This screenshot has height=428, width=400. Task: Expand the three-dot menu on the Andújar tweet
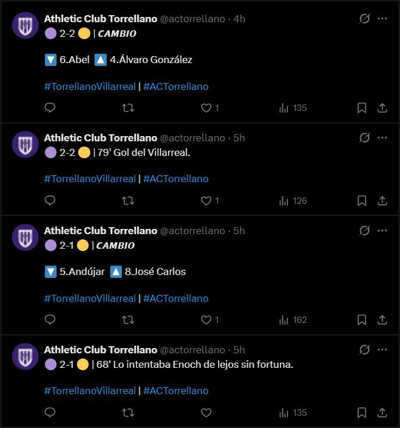[x=383, y=231]
